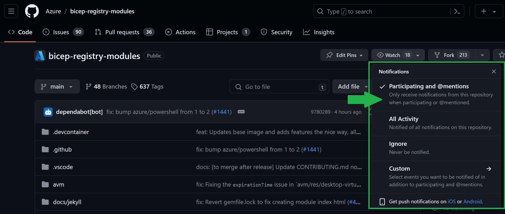Open the .github folder
This screenshot has height=214, width=505.
[62, 149]
